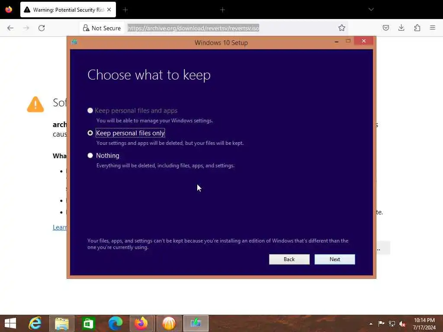
Task: Click the muted volume tray icon
Action: tap(402, 323)
